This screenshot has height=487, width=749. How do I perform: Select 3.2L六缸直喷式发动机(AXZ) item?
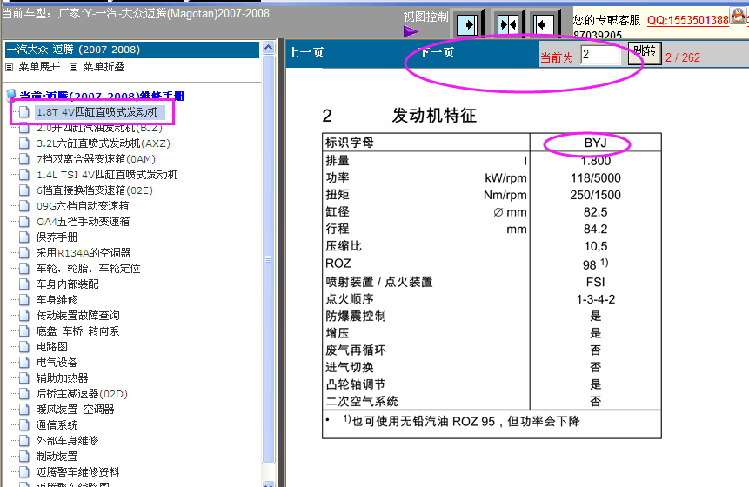[x=104, y=143]
